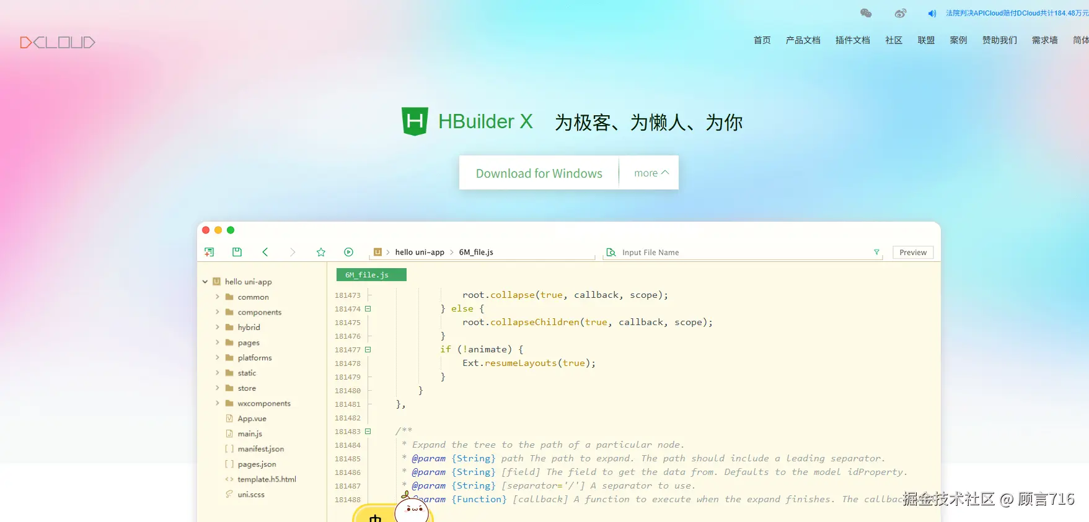
Task: Collapse the hello uni-app project tree
Action: 205,282
